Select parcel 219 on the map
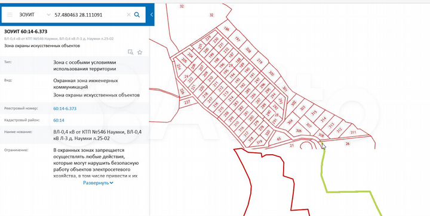Screen dimensions: 430x216 tap(259, 62)
